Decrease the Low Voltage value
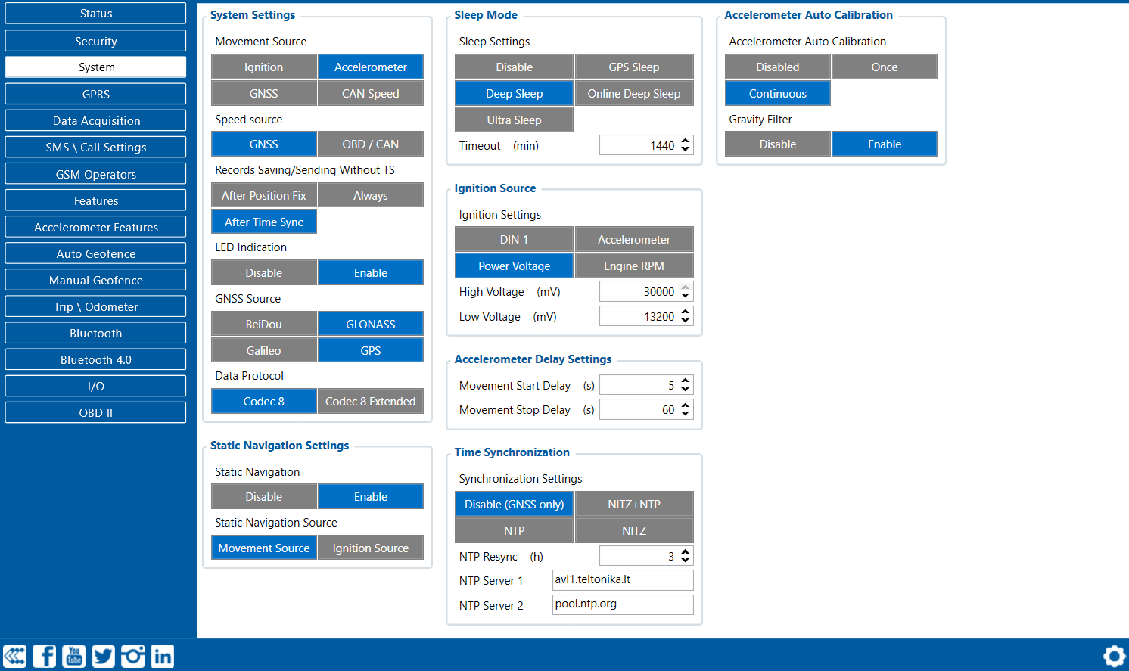The width and height of the screenshot is (1129, 671). pyautogui.click(x=686, y=321)
